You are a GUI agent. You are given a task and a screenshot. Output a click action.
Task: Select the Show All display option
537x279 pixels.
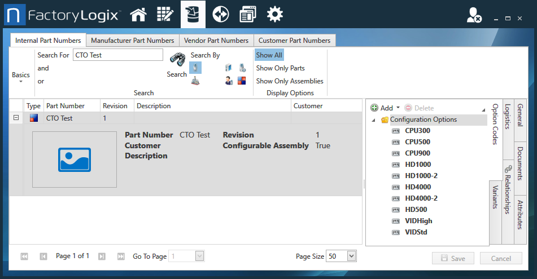tap(269, 55)
